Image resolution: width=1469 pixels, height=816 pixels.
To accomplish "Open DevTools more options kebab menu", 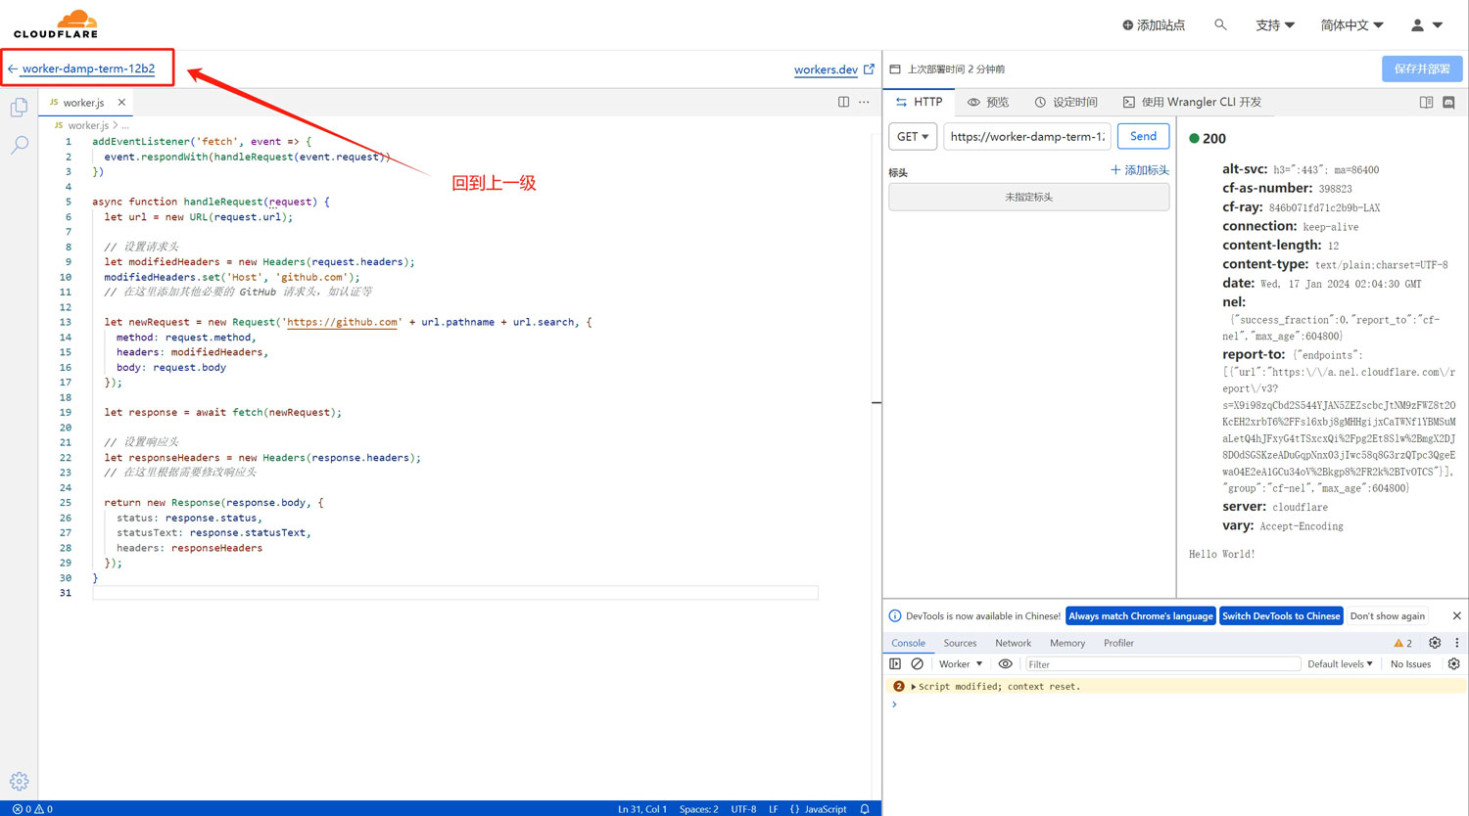I will 1457,643.
